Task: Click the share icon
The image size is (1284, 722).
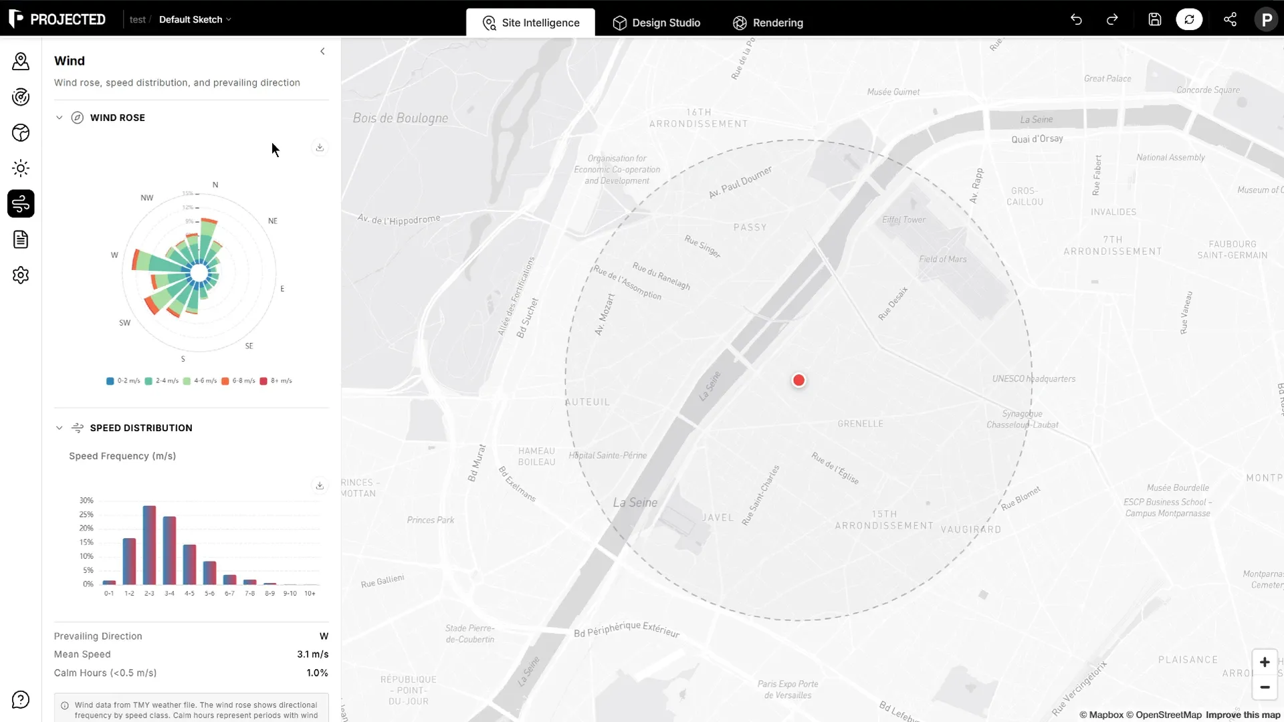Action: [x=1230, y=19]
